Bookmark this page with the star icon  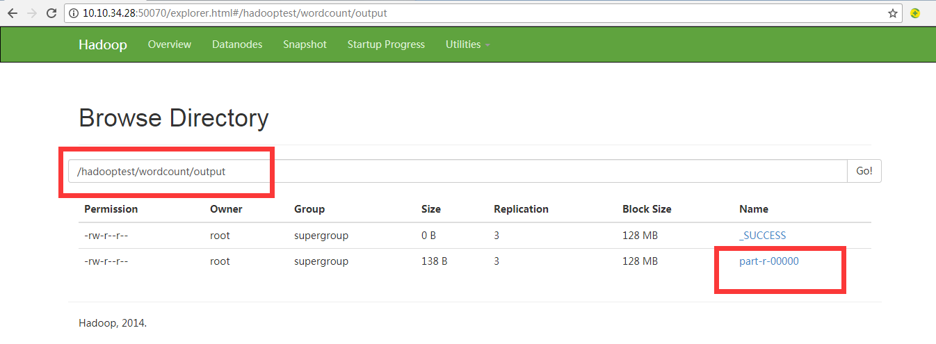(893, 13)
